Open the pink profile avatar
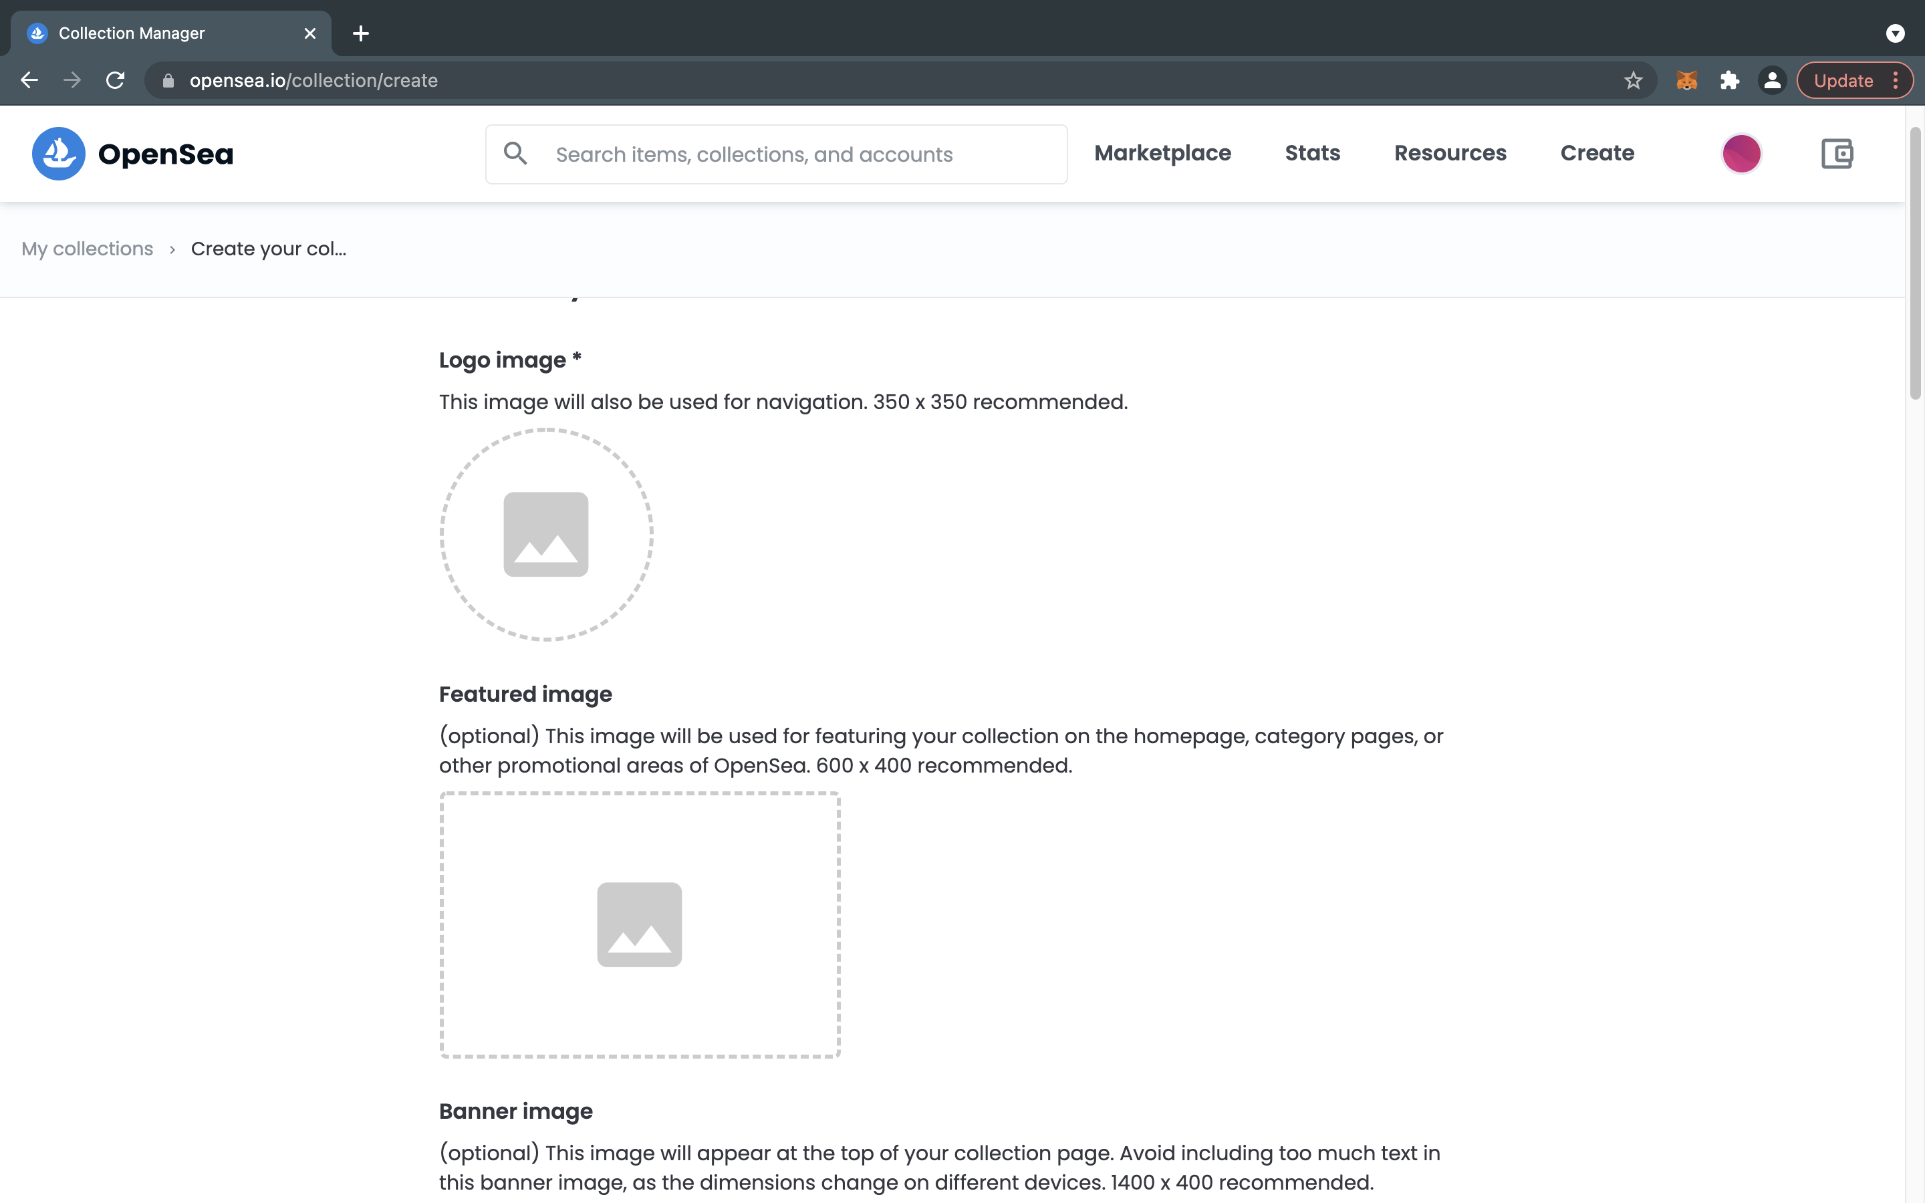 (x=1741, y=154)
